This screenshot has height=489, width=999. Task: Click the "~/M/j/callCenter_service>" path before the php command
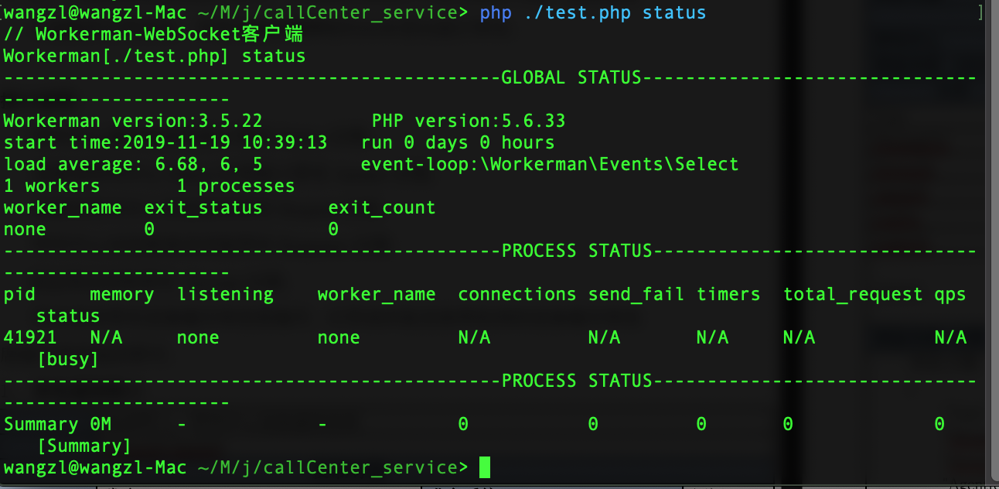(333, 12)
